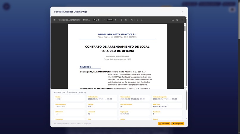The height and width of the screenshot is (134, 240).
Task: Click the fit to page icon
Action: click(121, 20)
